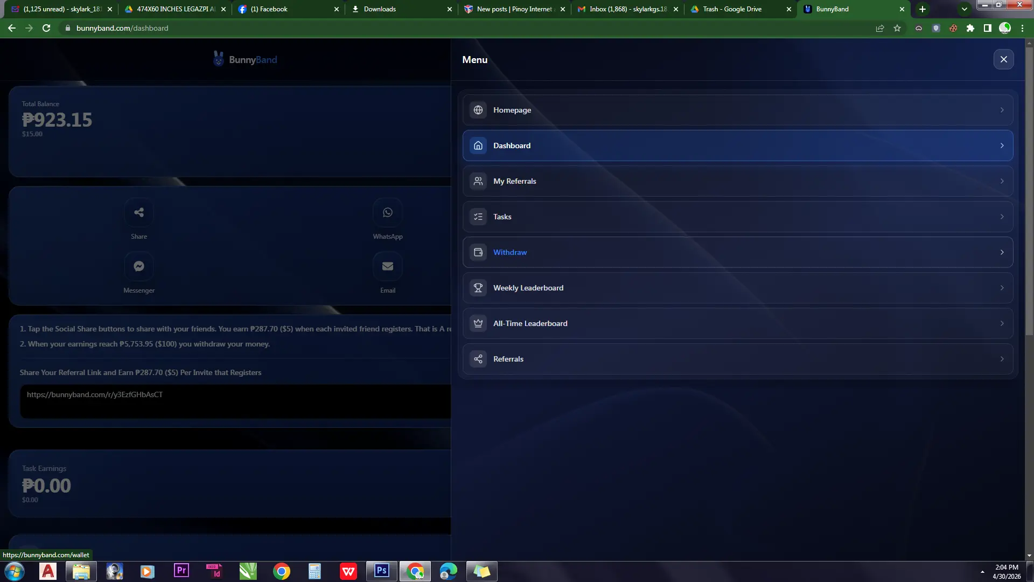Click the Dashboard home icon
The height and width of the screenshot is (582, 1034).
click(x=478, y=145)
